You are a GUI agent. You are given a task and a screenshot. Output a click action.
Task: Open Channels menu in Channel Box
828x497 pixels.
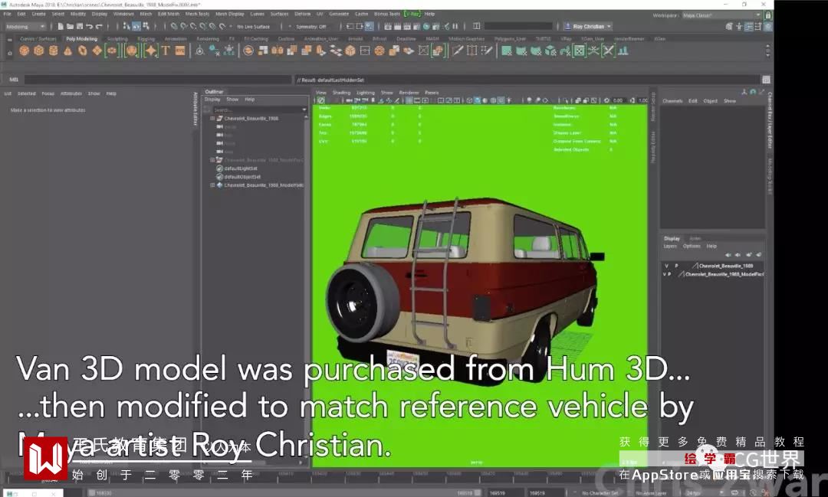pos(672,101)
